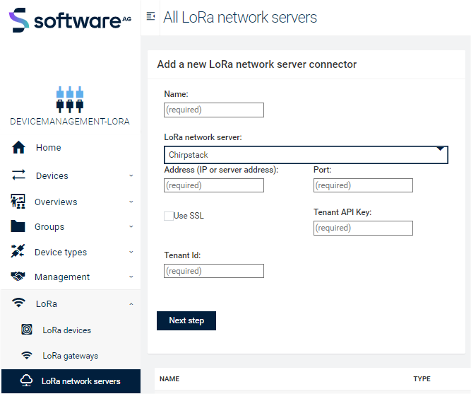Image resolution: width=471 pixels, height=394 pixels.
Task: Expand the Devices menu chevron
Action: (131, 175)
